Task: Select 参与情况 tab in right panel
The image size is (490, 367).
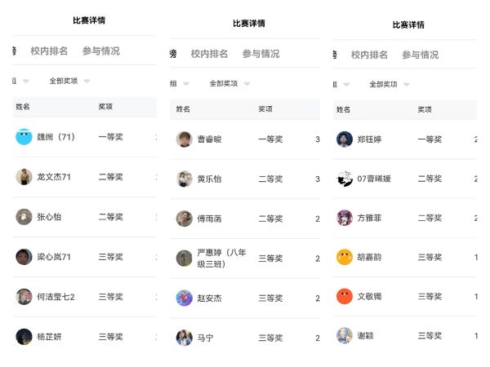Action: click(420, 55)
